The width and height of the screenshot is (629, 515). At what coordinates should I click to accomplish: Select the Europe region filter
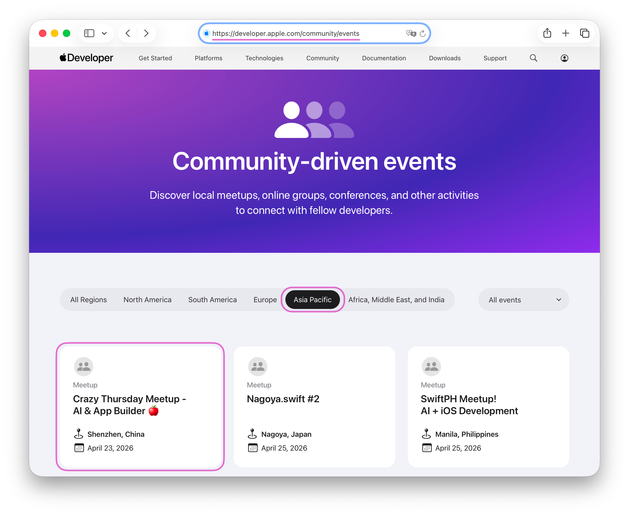point(265,300)
